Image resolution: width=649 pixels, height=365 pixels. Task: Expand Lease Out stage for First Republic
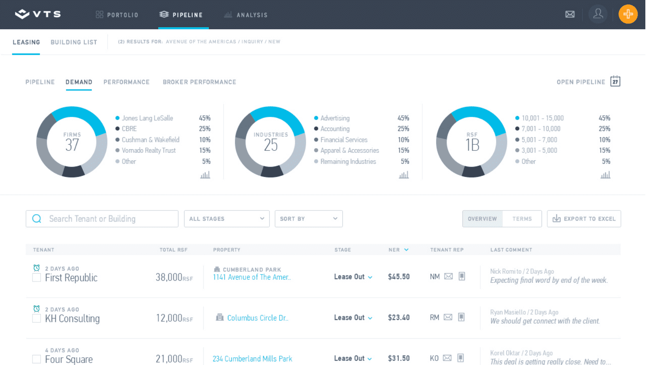[x=370, y=277]
